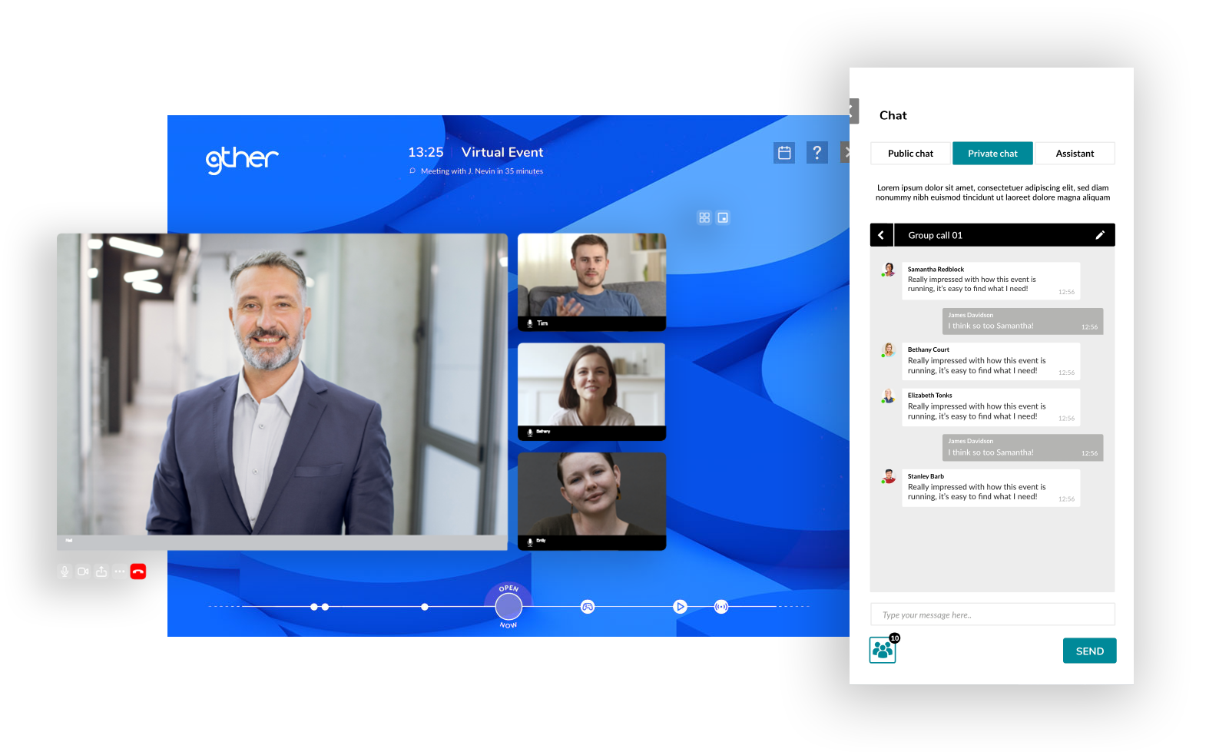Switch to grid view layout
1229x752 pixels.
pyautogui.click(x=704, y=218)
